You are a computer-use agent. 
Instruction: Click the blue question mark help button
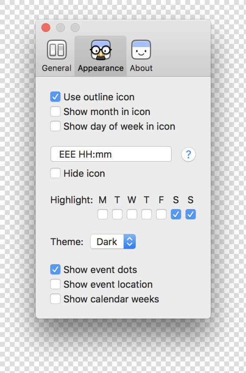tap(188, 155)
